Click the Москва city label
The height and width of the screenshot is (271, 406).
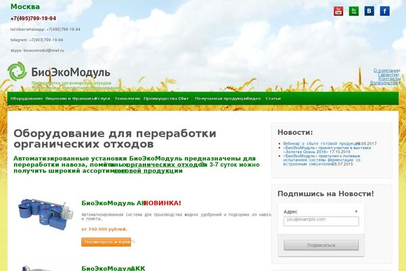(25, 7)
